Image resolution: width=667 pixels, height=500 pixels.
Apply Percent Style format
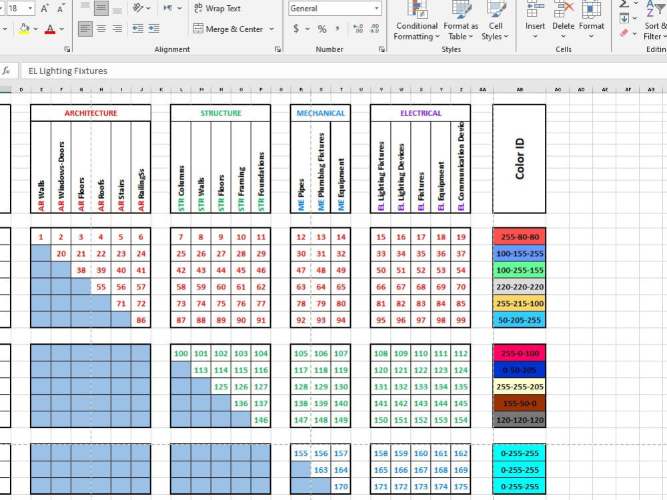tap(322, 29)
